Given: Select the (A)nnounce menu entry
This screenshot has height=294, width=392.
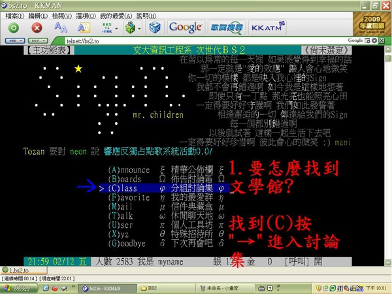Looking at the screenshot, I should click(166, 170).
